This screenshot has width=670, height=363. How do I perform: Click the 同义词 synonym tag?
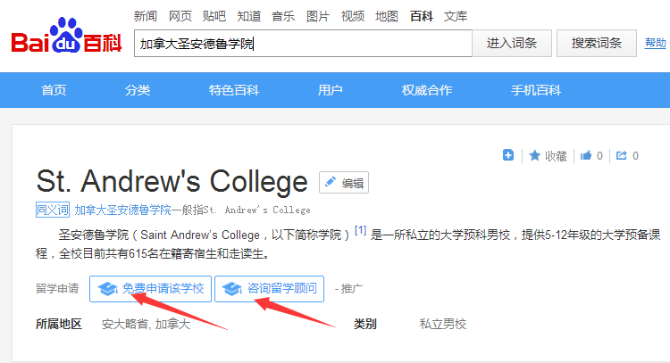[x=53, y=210]
